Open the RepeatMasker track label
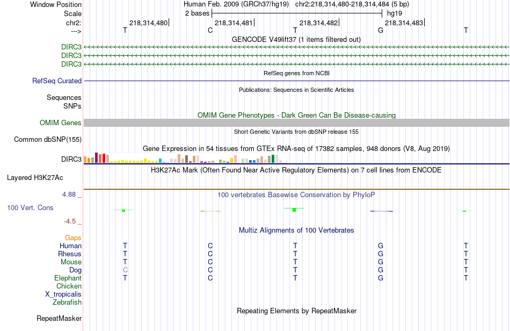The height and width of the screenshot is (331, 510). coord(59,318)
